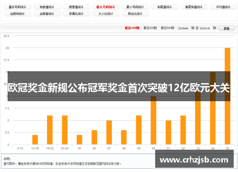This screenshot has width=238, height=172.
Task: Click the orange bar for 19-22
Action: (x=50, y=130)
